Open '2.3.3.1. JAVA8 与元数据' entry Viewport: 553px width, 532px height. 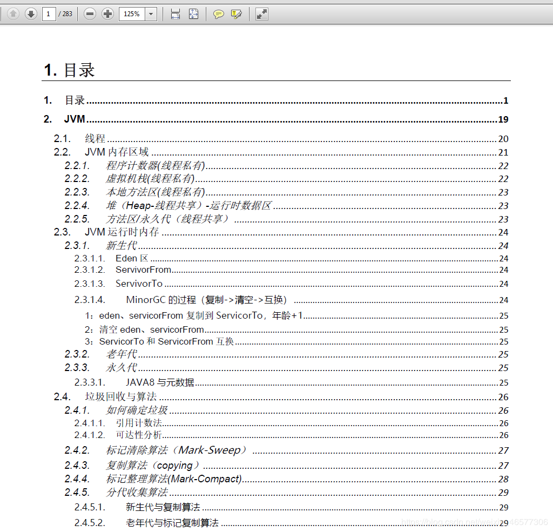291,382
